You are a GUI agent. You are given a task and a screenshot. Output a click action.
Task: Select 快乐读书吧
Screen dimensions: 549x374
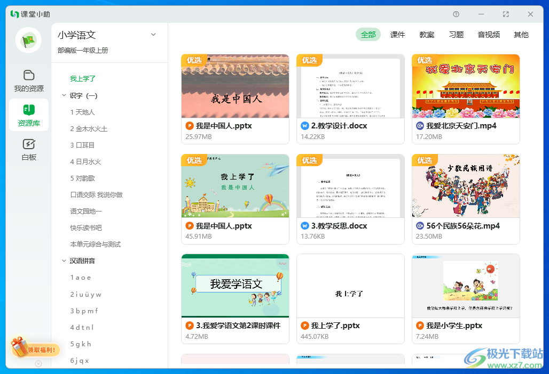pos(86,227)
